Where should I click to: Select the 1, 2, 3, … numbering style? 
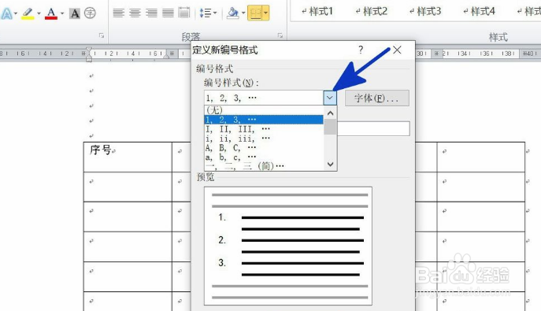pos(264,120)
